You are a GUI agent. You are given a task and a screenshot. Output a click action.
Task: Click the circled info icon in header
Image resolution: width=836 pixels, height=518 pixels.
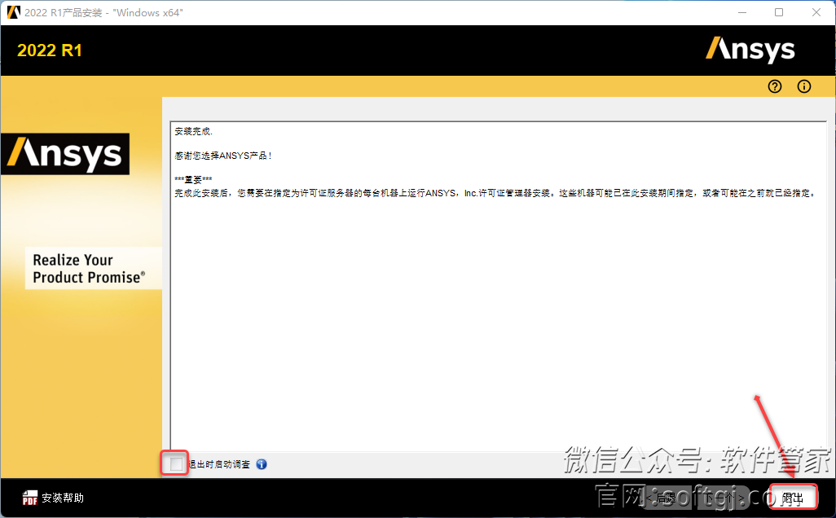tap(804, 86)
